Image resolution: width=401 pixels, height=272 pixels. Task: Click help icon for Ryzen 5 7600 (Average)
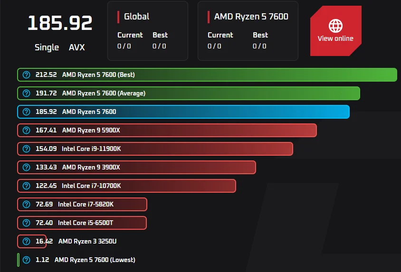tap(26, 93)
